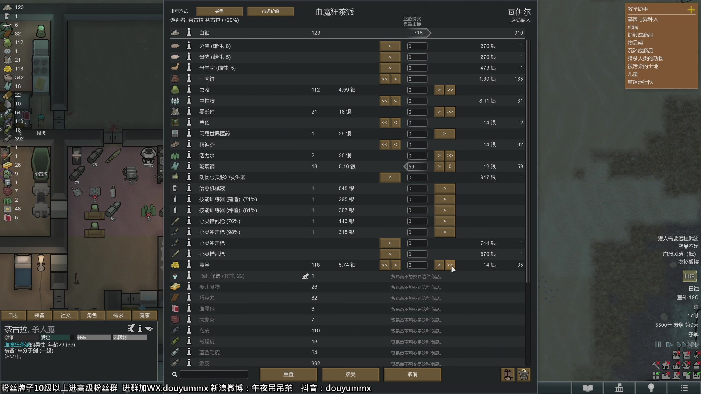This screenshot has width=701, height=394.
Task: Click 玻璃钢 quantity field showing 59
Action: tap(417, 166)
